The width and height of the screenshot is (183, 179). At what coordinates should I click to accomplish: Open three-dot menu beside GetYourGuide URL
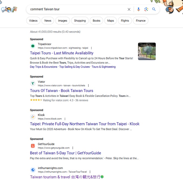pyautogui.click(x=73, y=148)
